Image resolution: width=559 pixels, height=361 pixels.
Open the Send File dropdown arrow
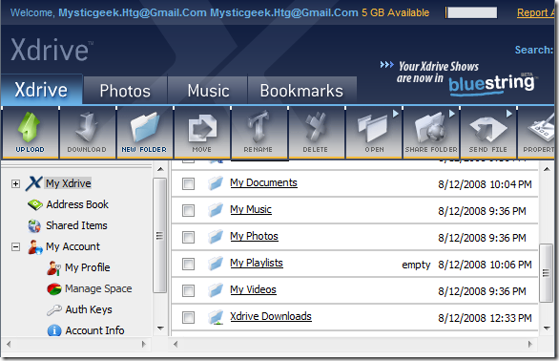509,114
